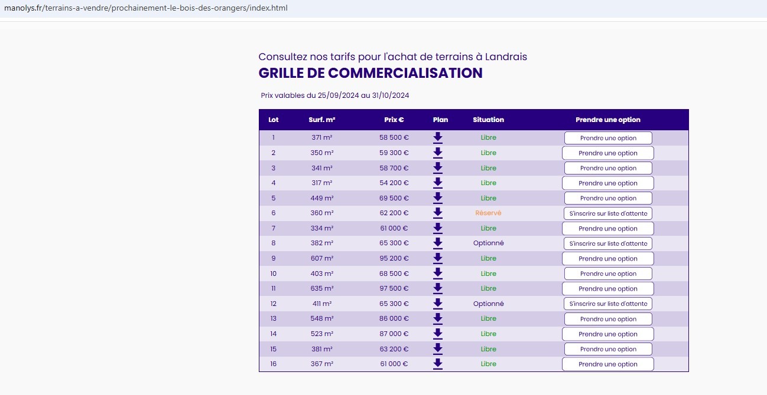Take an option on lot 16
Viewport: 767px width, 395px height.
click(x=608, y=364)
